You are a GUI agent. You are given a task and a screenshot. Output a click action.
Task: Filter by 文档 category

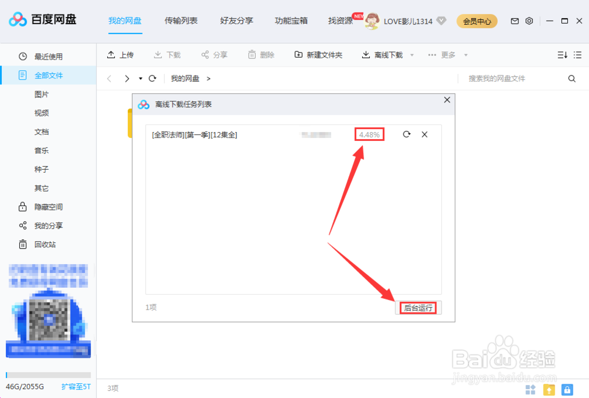[42, 131]
